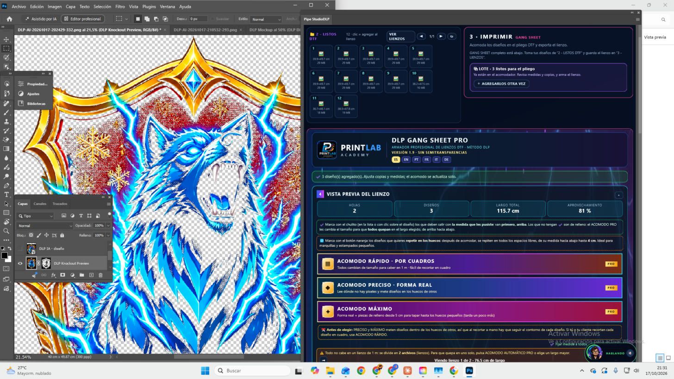Screen dimensions: 674x379
Task: Open the Plugins menu
Action: tap(149, 6)
